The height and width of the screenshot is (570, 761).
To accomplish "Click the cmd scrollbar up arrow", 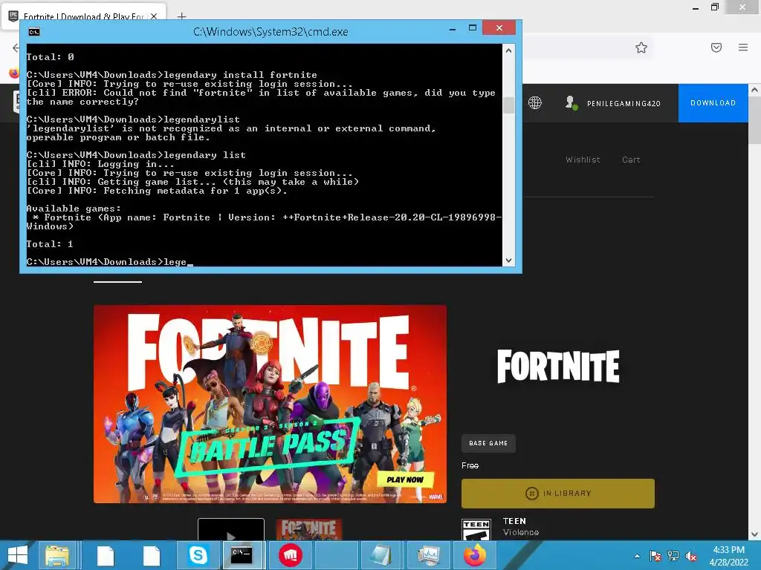I will [508, 50].
